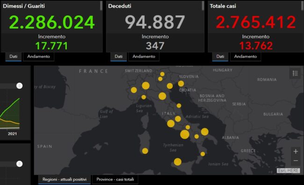Open the map legend list icon
304x185 pixels.
point(295,73)
